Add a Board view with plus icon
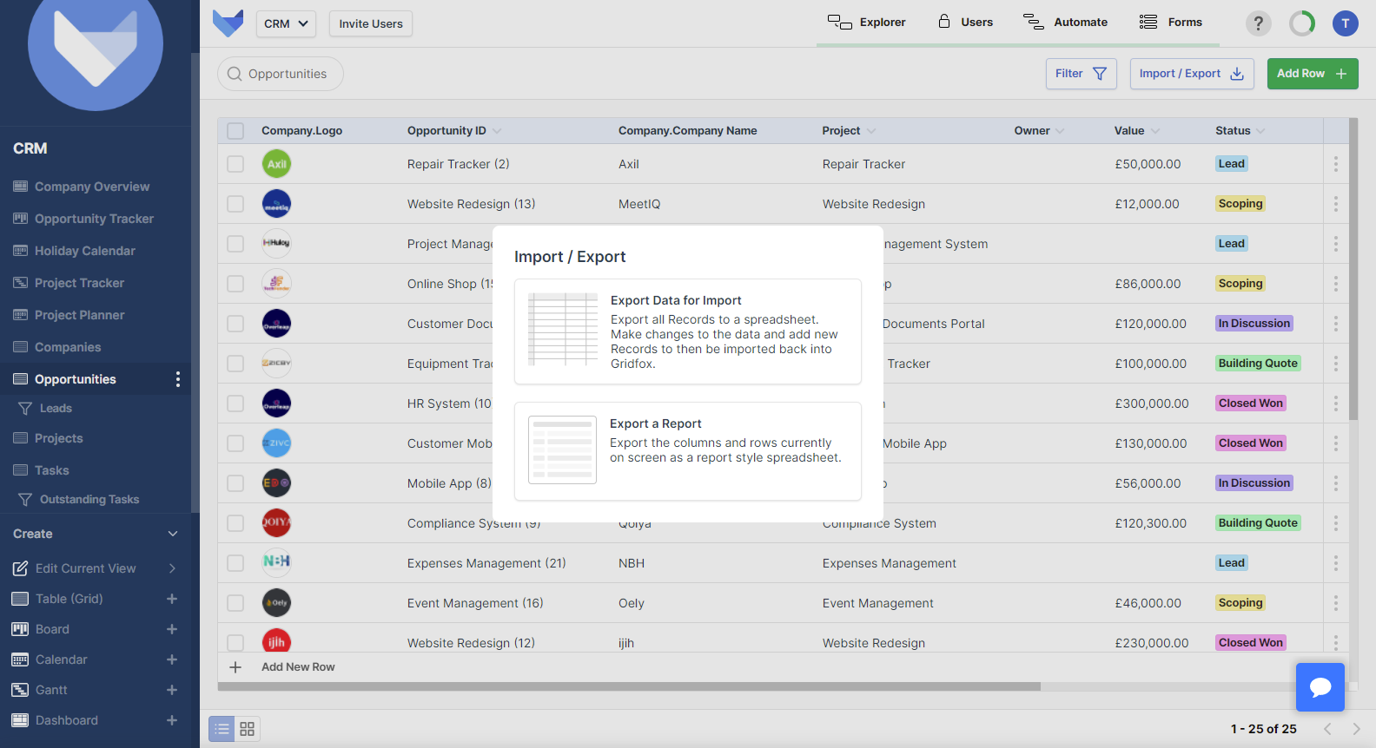 (172, 629)
